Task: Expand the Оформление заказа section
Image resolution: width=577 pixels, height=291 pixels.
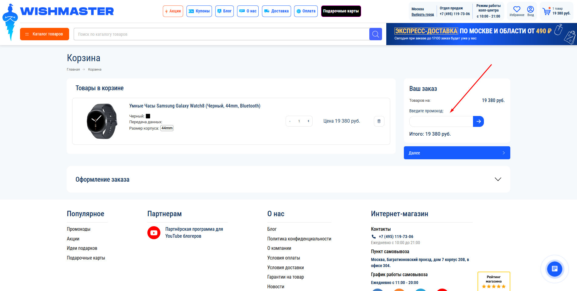Action: pos(498,179)
